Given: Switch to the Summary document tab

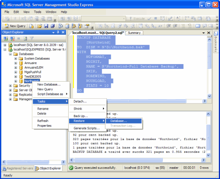Looking at the screenshot, I should [x=134, y=33].
